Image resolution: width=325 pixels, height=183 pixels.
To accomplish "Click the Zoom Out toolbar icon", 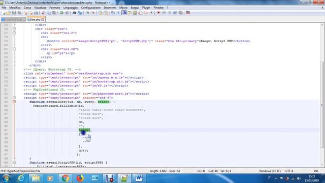I will coord(93,13).
